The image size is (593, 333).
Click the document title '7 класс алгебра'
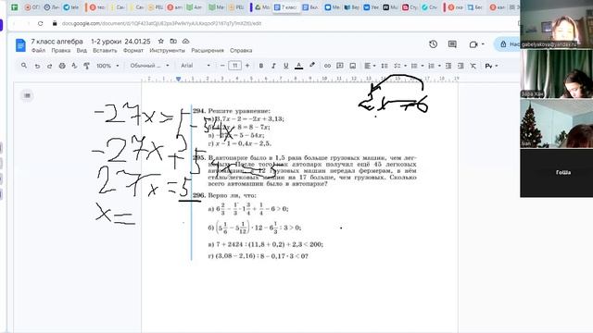coord(57,41)
